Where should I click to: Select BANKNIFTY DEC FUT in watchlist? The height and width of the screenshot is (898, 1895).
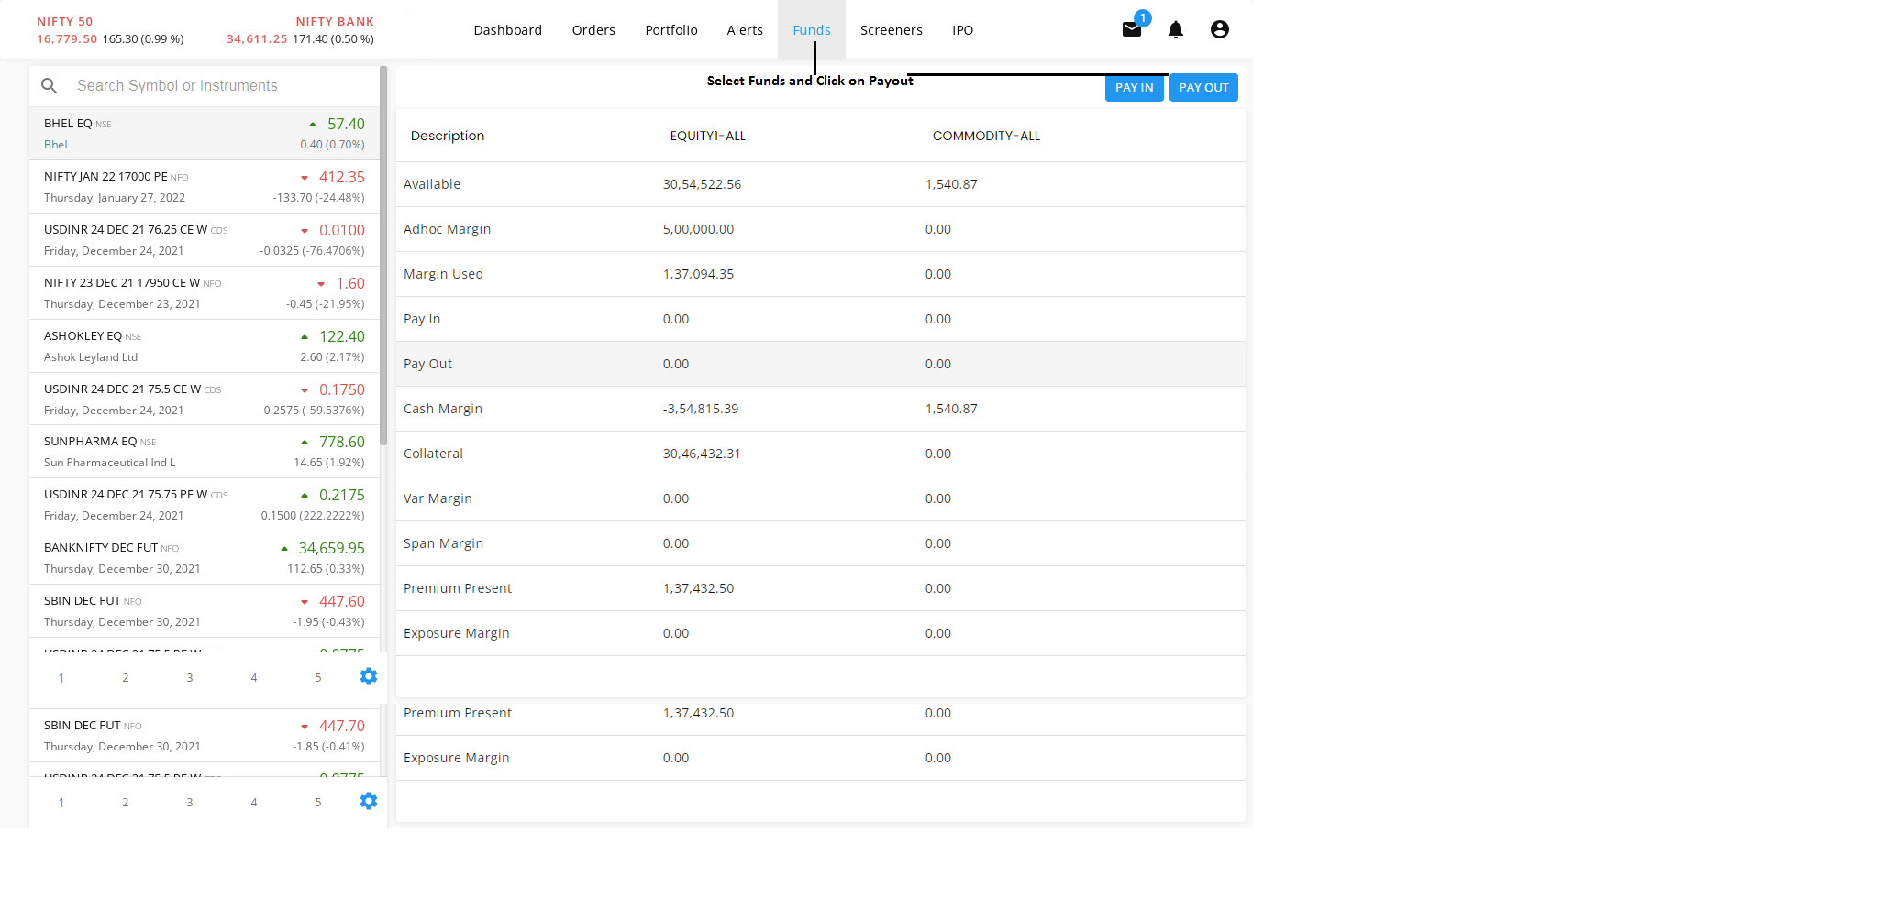click(204, 557)
